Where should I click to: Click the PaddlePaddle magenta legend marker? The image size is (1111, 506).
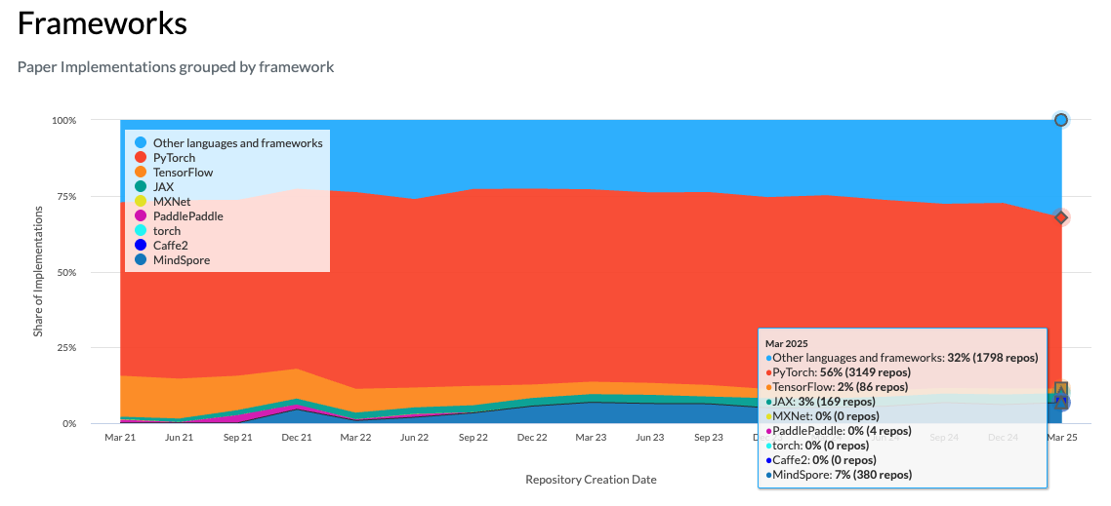point(141,215)
